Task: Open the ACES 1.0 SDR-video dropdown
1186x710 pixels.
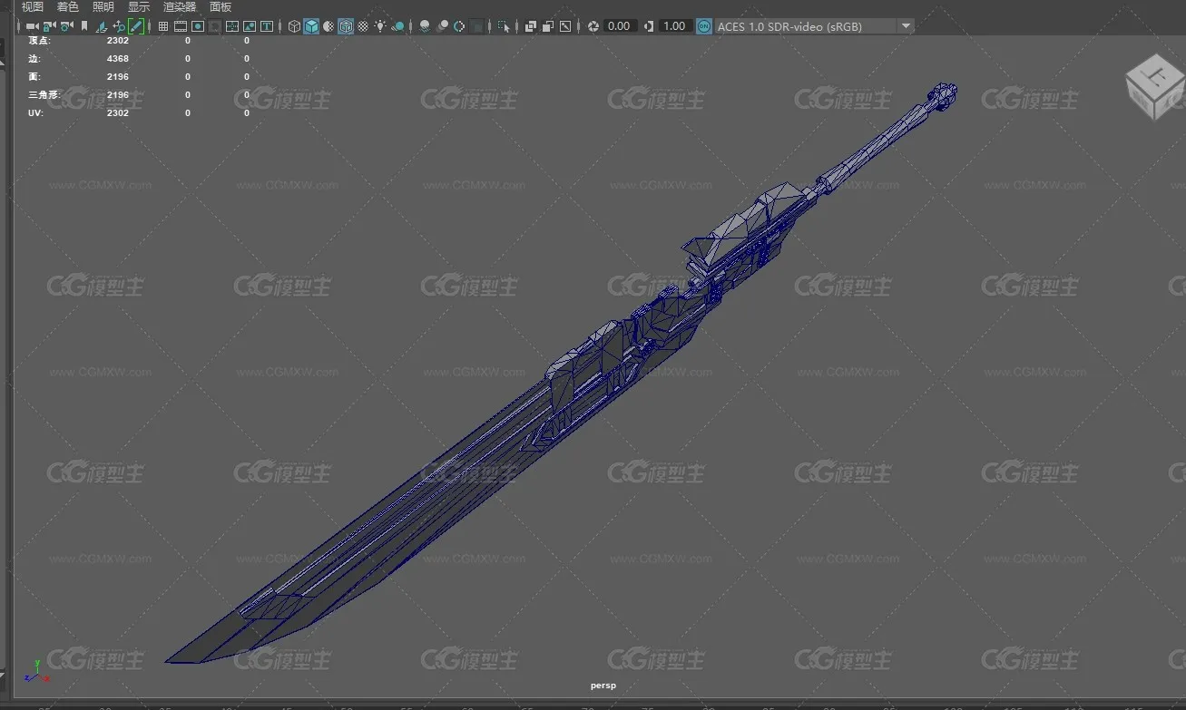Action: pyautogui.click(x=814, y=26)
